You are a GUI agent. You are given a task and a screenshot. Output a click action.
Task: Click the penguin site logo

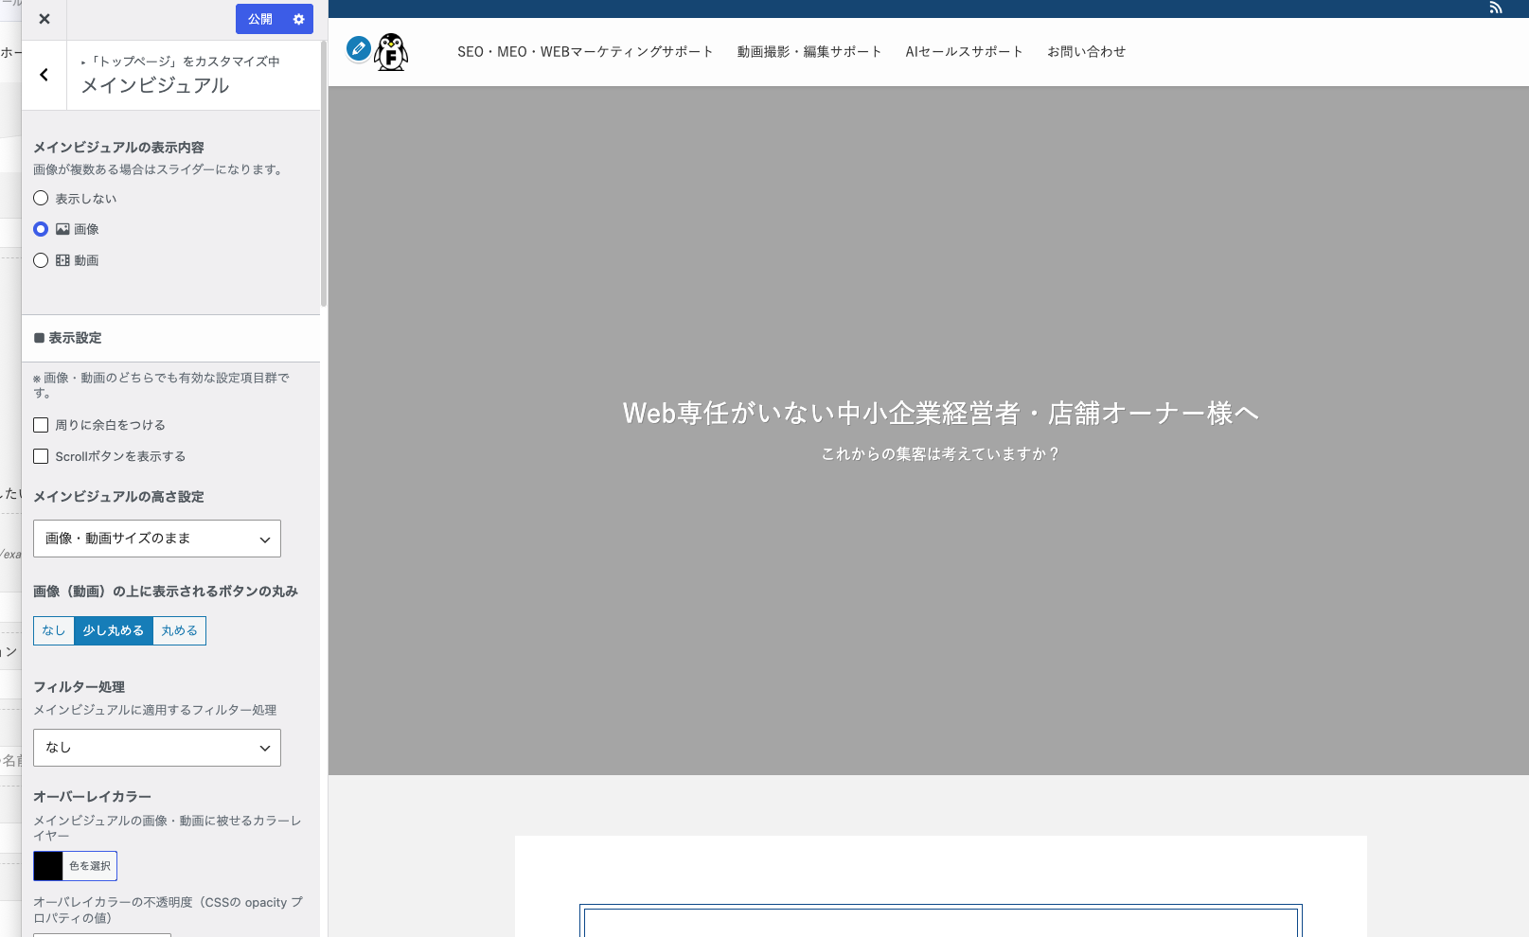(x=391, y=52)
